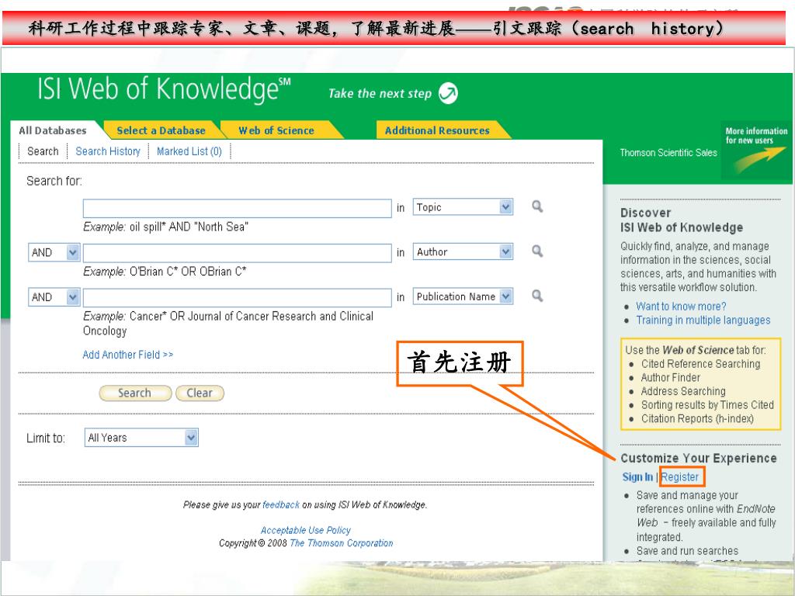This screenshot has width=795, height=596.
Task: Click the Author Finder text
Action: tap(670, 378)
